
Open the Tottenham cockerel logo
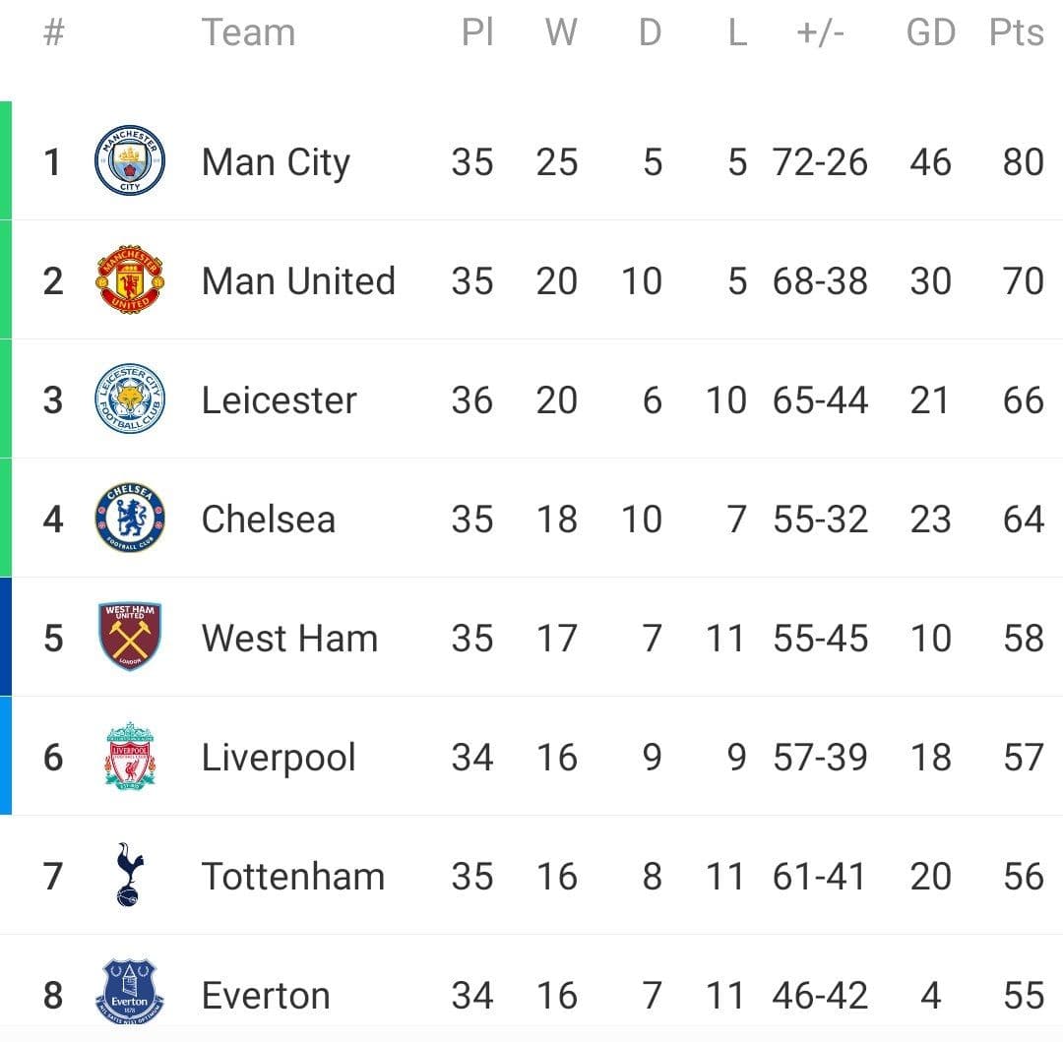tap(129, 875)
